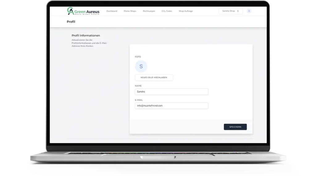Click the NAME field label
The height and width of the screenshot is (176, 316).
(x=138, y=86)
